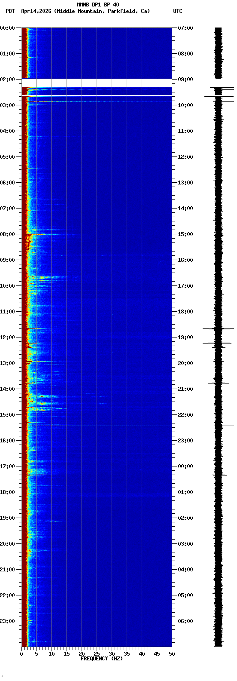Click the frequency axis value "50"
The image size is (237, 681).
[x=172, y=654]
